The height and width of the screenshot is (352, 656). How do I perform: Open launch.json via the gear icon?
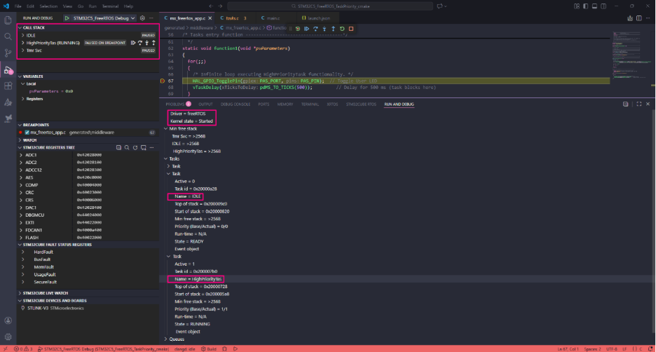(142, 17)
